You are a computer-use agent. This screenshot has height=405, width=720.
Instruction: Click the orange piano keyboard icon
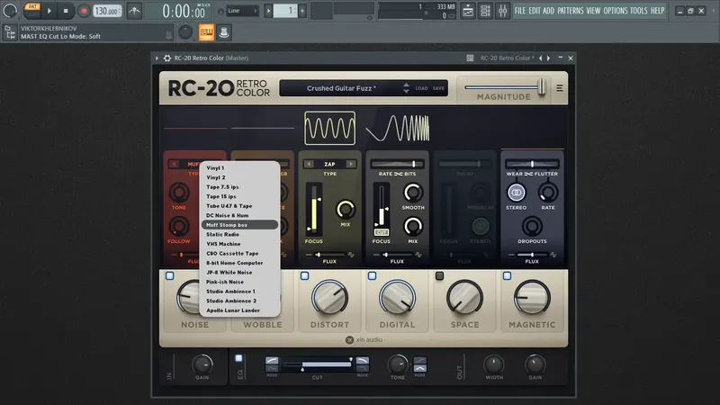pos(206,32)
